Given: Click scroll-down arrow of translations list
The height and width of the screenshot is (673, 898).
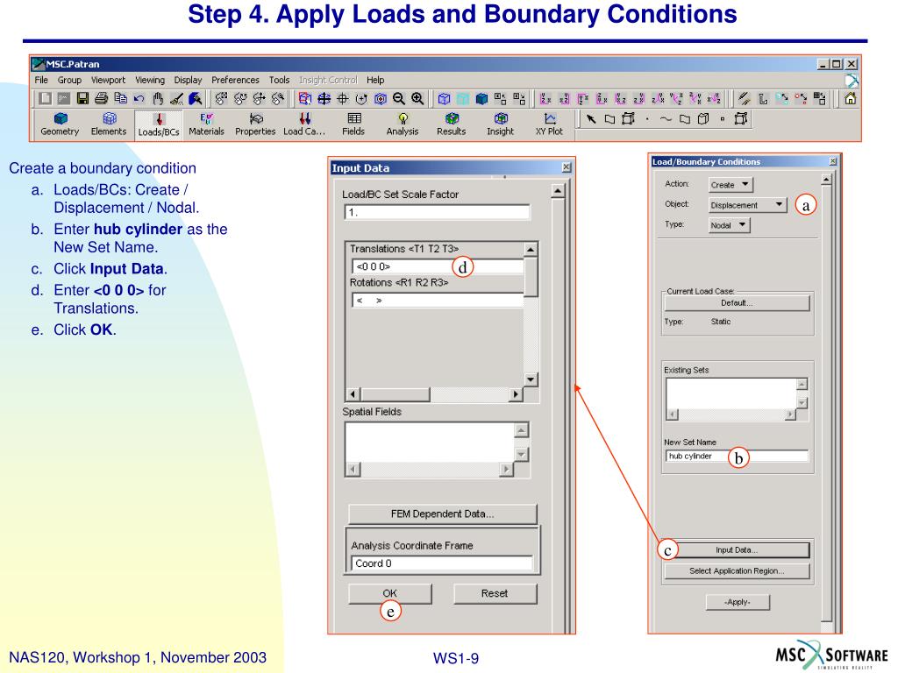Looking at the screenshot, I should (531, 379).
